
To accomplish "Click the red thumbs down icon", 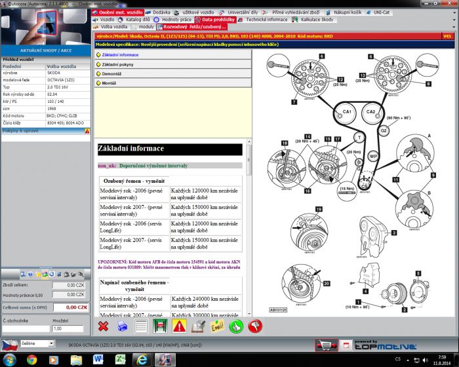I will (255, 326).
